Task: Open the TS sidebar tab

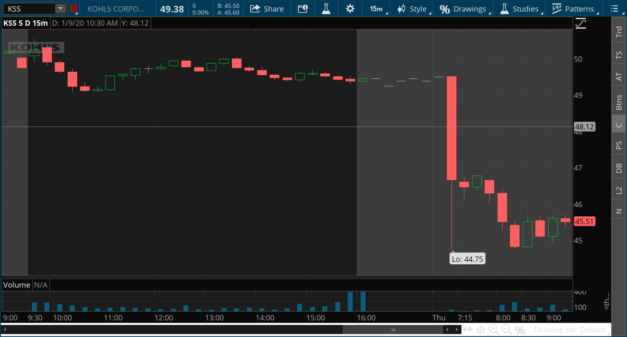Action: [x=619, y=54]
